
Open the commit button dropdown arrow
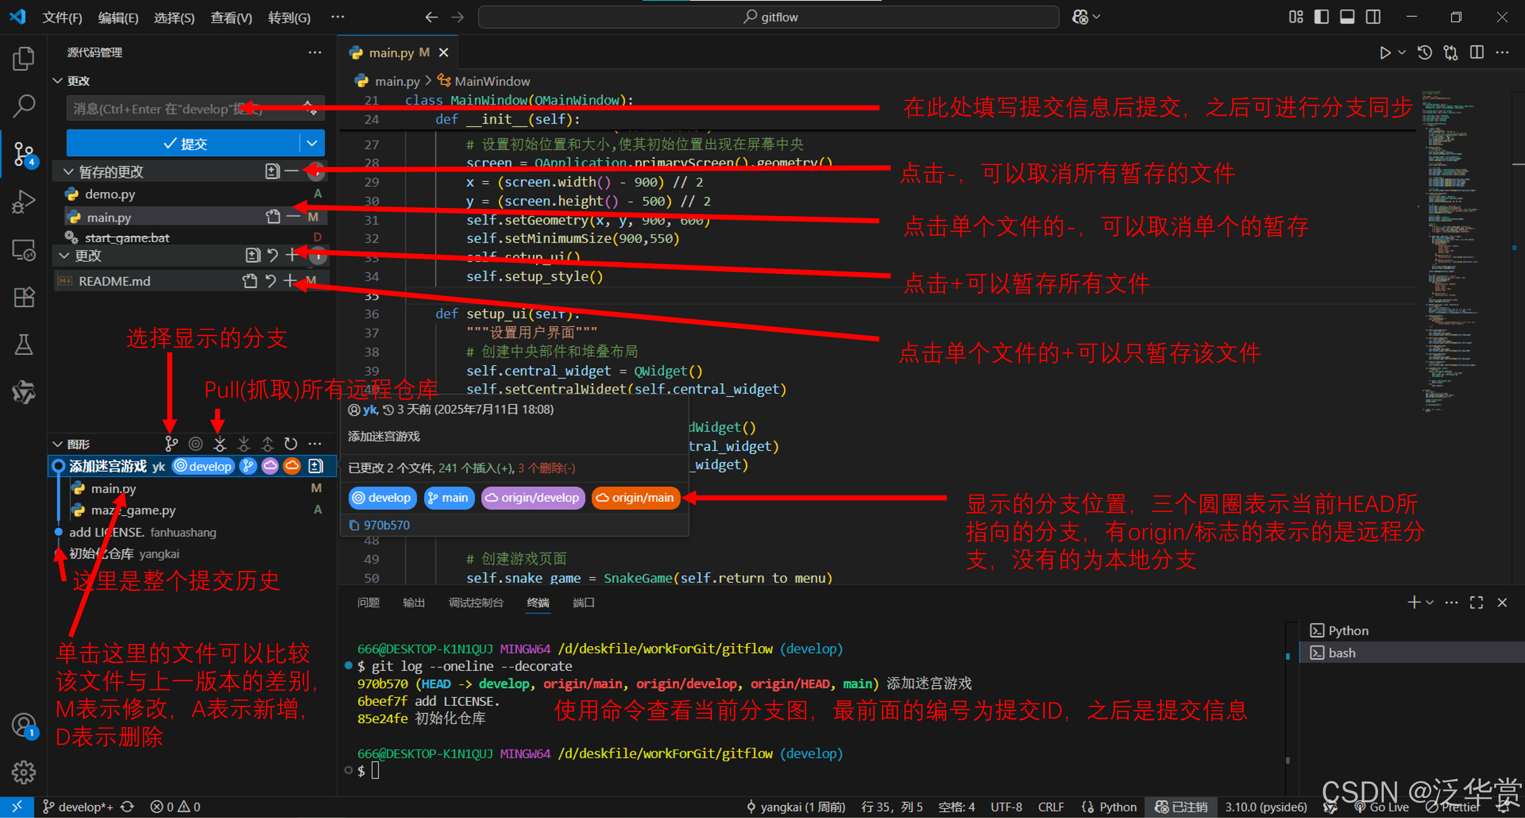(x=312, y=143)
